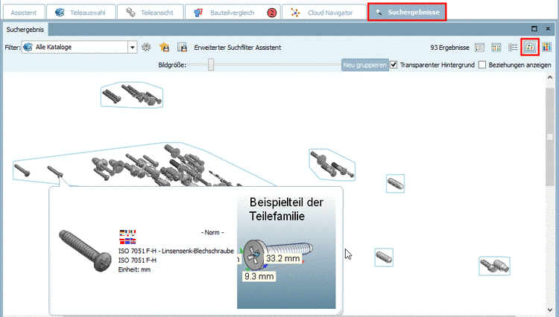Select the Suchergebnisse tab
Viewport: 559px width, 317px height.
click(x=407, y=12)
